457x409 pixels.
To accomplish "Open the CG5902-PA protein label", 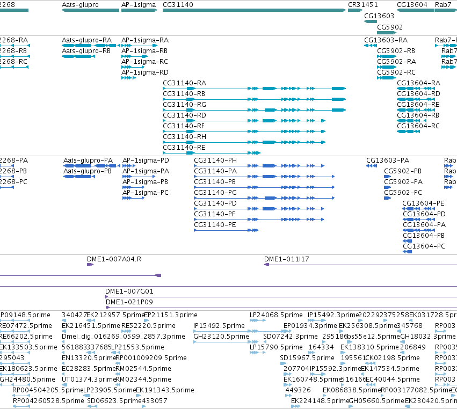I will pyautogui.click(x=403, y=182).
